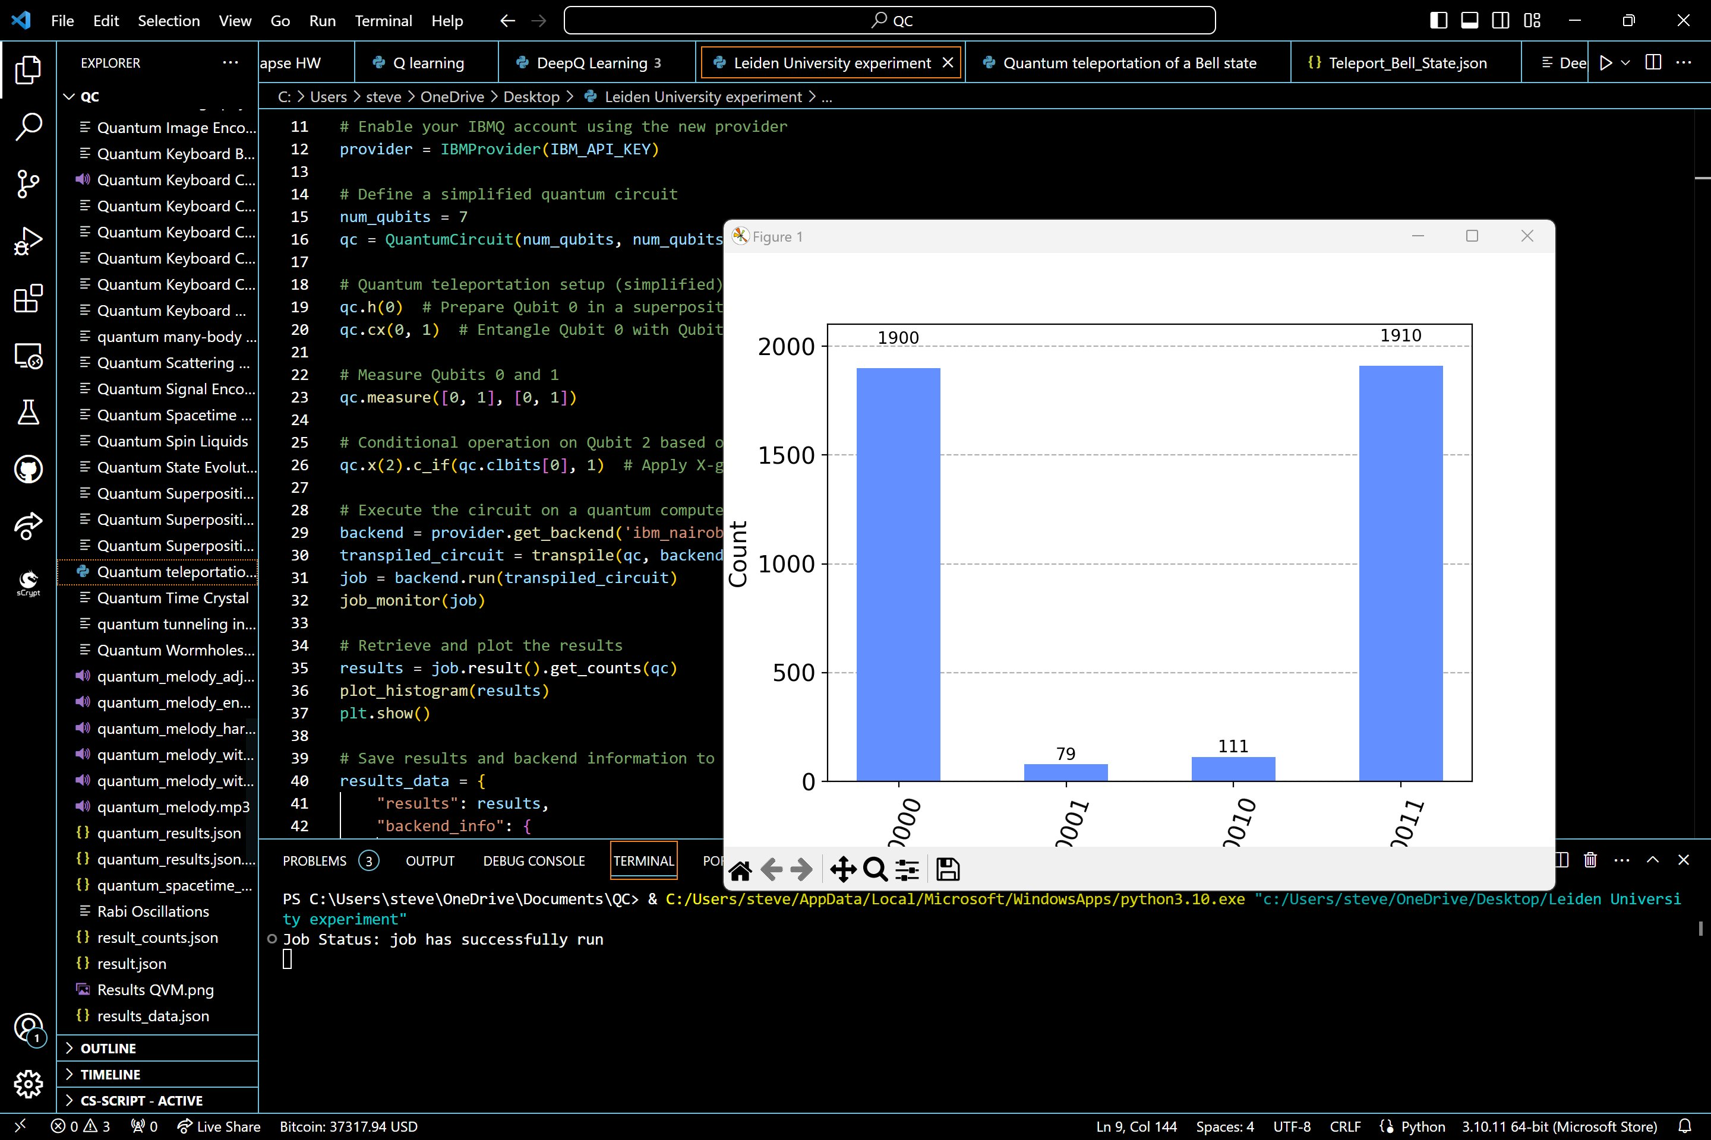The width and height of the screenshot is (1711, 1140).
Task: Run Python file with play button
Action: coord(1605,64)
